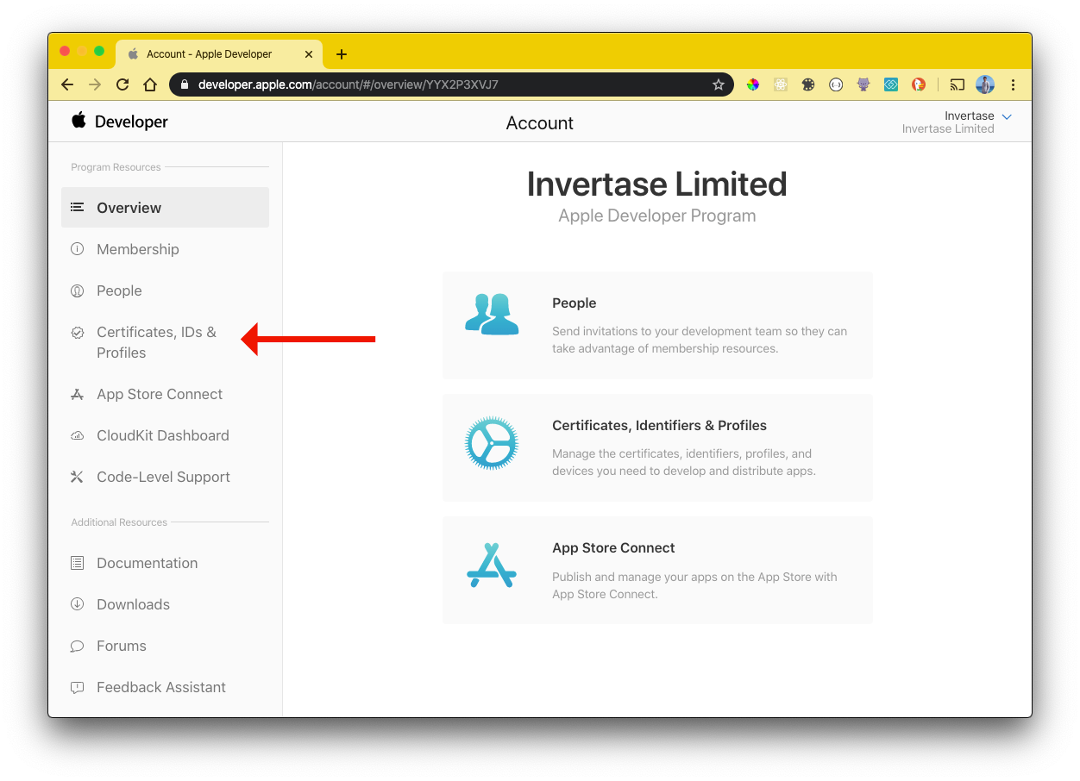Open the Chrome profile avatar
This screenshot has width=1080, height=781.
985,84
